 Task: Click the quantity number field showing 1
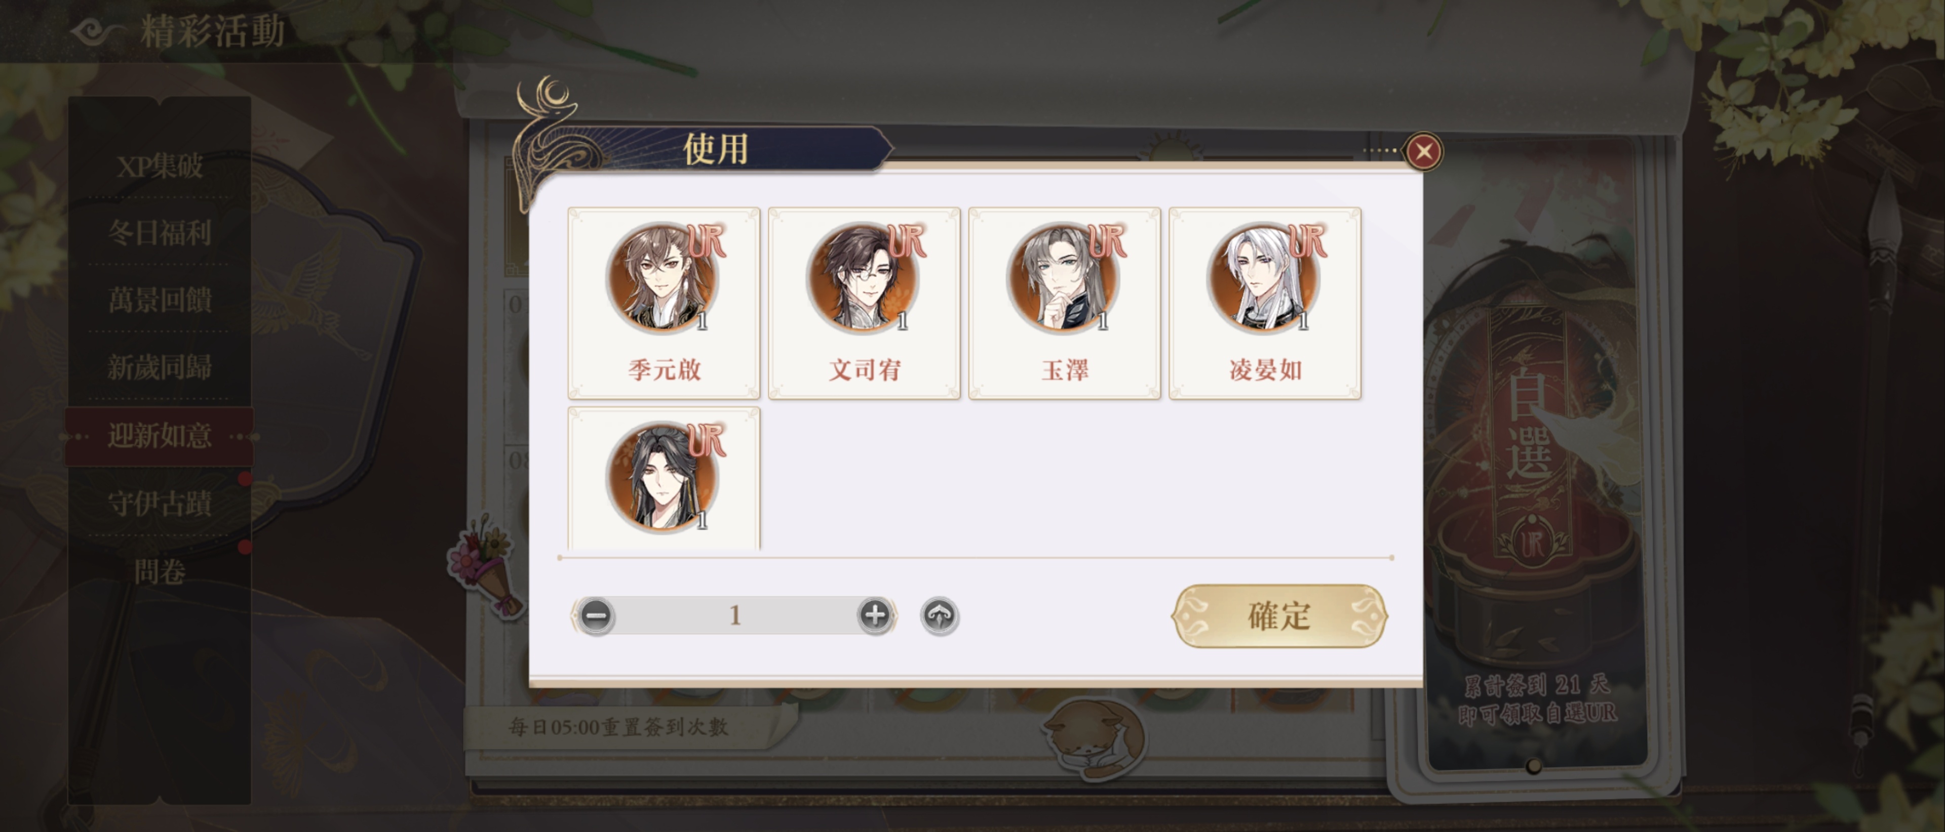pyautogui.click(x=735, y=615)
